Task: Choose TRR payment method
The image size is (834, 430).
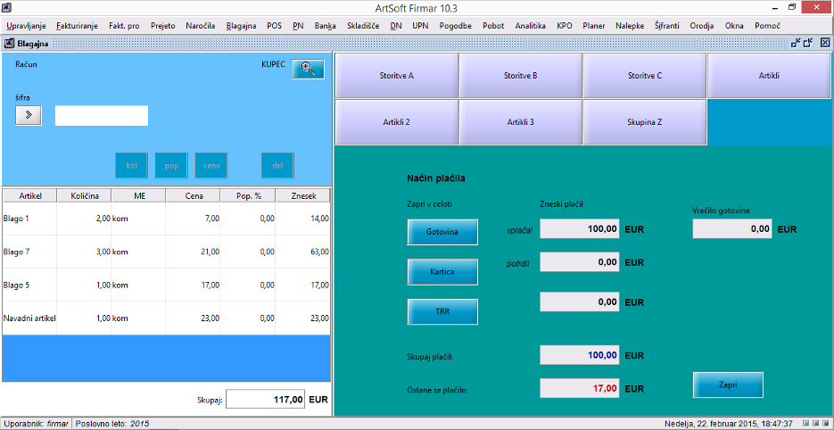Action: 442,312
